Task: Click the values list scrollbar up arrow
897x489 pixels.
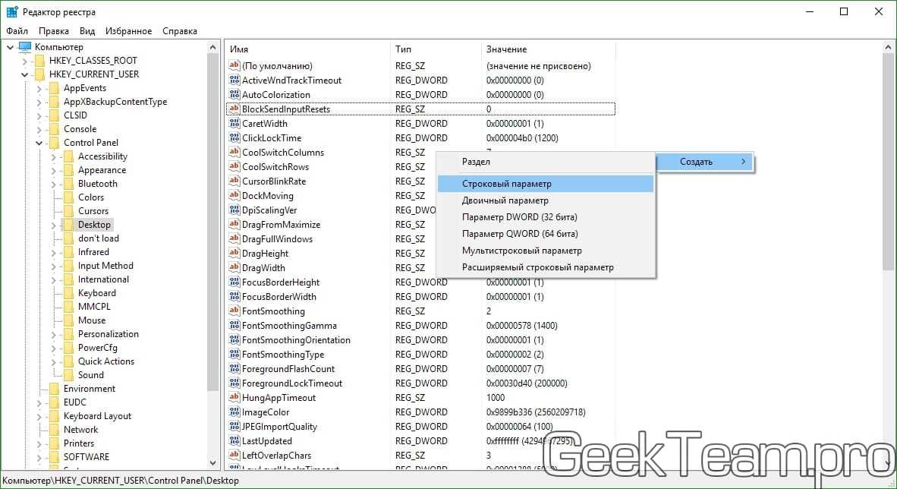Action: (x=889, y=48)
